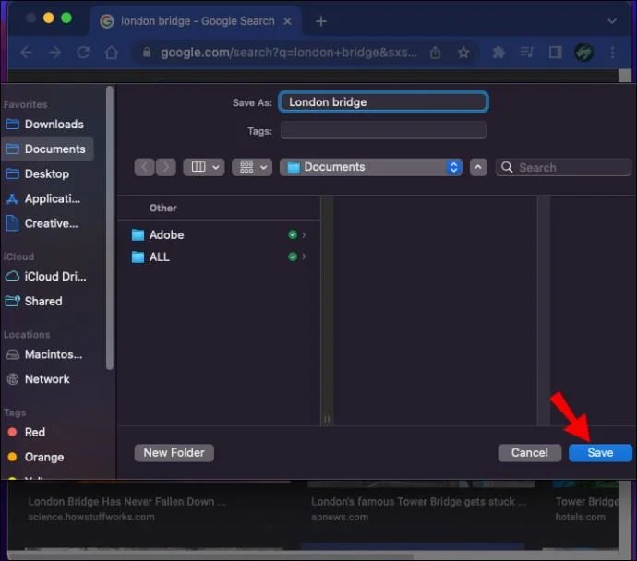
Task: Open the column view mode dropdown
Action: 203,167
